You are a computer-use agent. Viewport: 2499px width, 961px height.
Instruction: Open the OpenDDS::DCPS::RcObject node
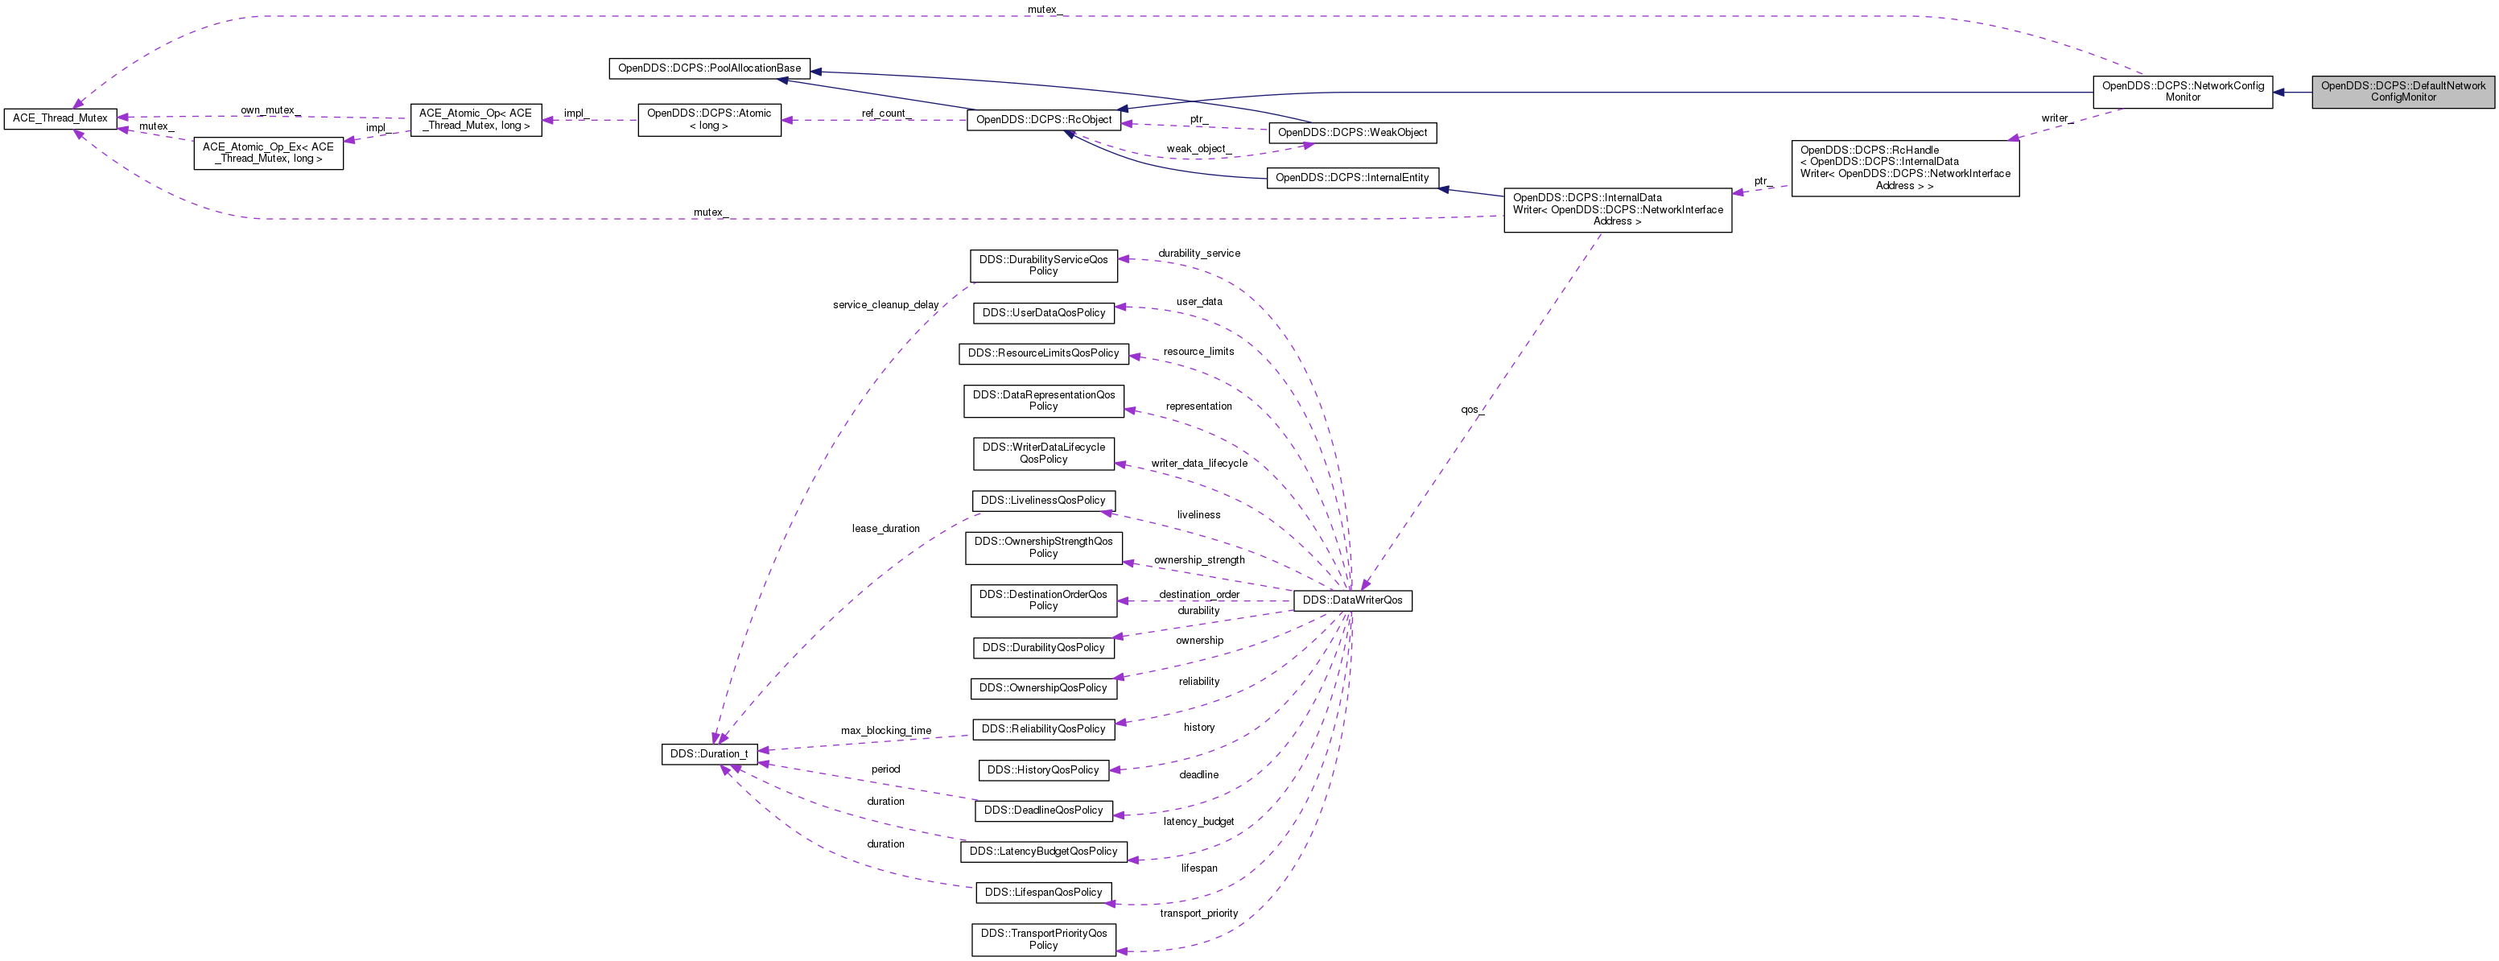(x=1044, y=120)
